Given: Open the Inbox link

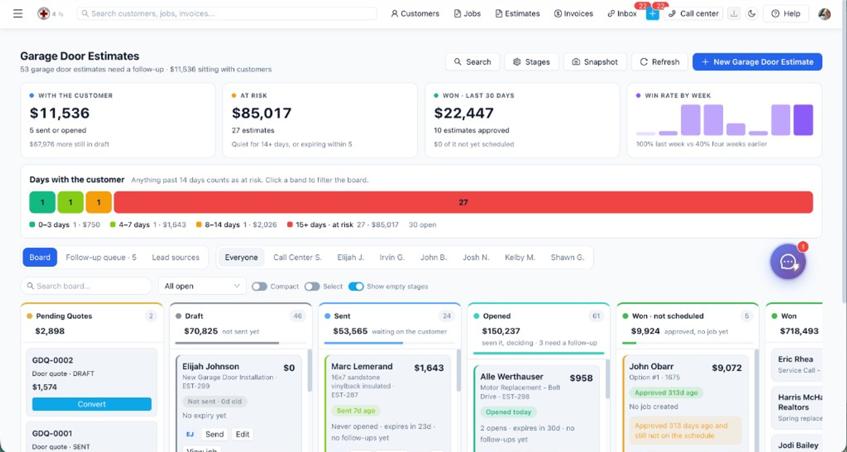Looking at the screenshot, I should coord(622,14).
